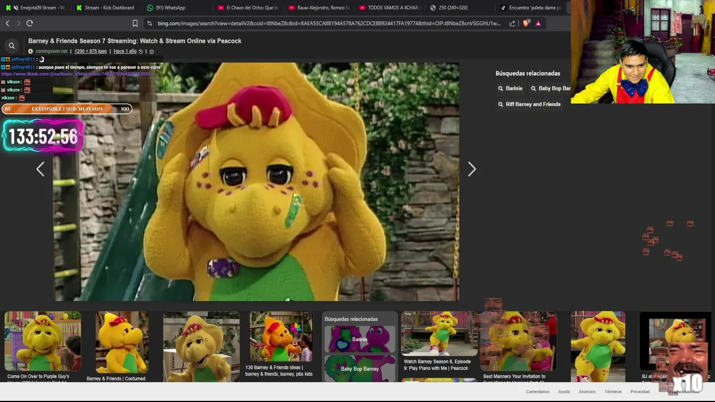Open the comingsoon.net source link
Image resolution: width=715 pixels, height=402 pixels.
[51, 51]
